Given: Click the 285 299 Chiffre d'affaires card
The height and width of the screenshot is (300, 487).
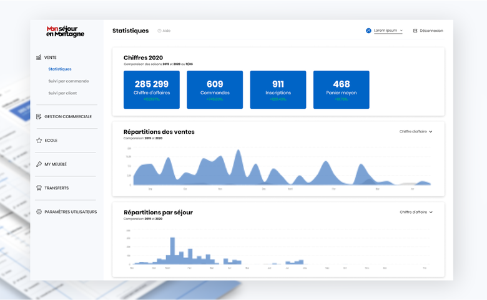Looking at the screenshot, I should (152, 90).
